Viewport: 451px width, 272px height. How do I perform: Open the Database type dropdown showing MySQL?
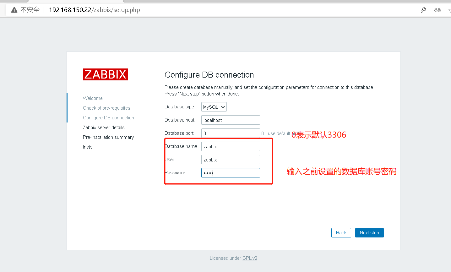[x=214, y=107]
